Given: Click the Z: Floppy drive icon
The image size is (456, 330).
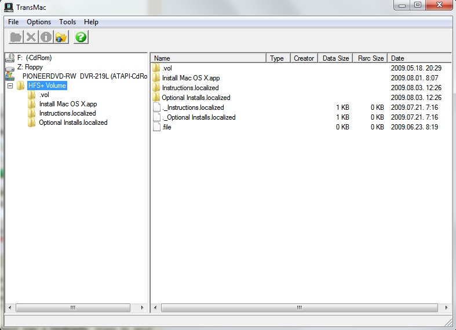Looking at the screenshot, I should 10,68.
